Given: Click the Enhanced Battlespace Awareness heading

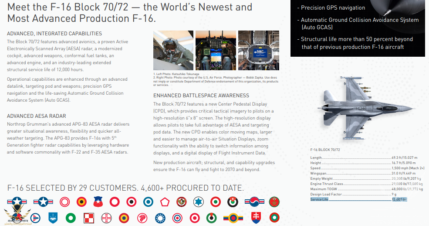Looking at the screenshot, I should click(x=201, y=96).
